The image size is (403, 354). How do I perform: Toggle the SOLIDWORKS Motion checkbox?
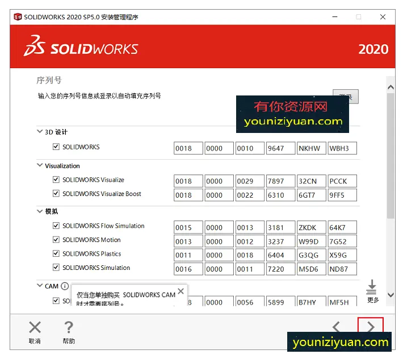(56, 240)
